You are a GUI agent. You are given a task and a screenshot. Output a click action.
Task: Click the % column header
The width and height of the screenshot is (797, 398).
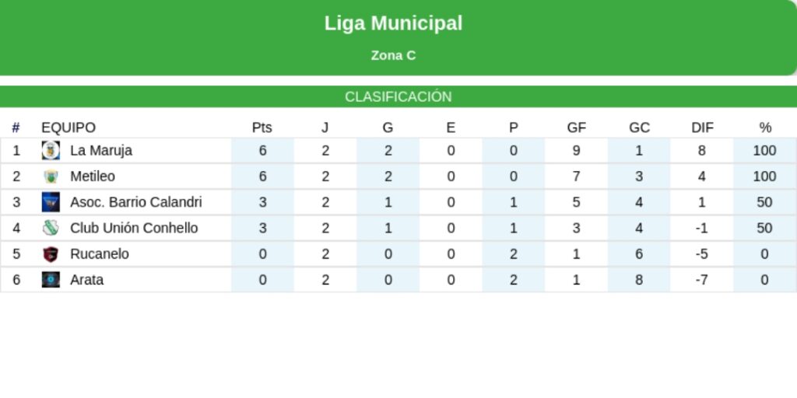[x=765, y=127]
